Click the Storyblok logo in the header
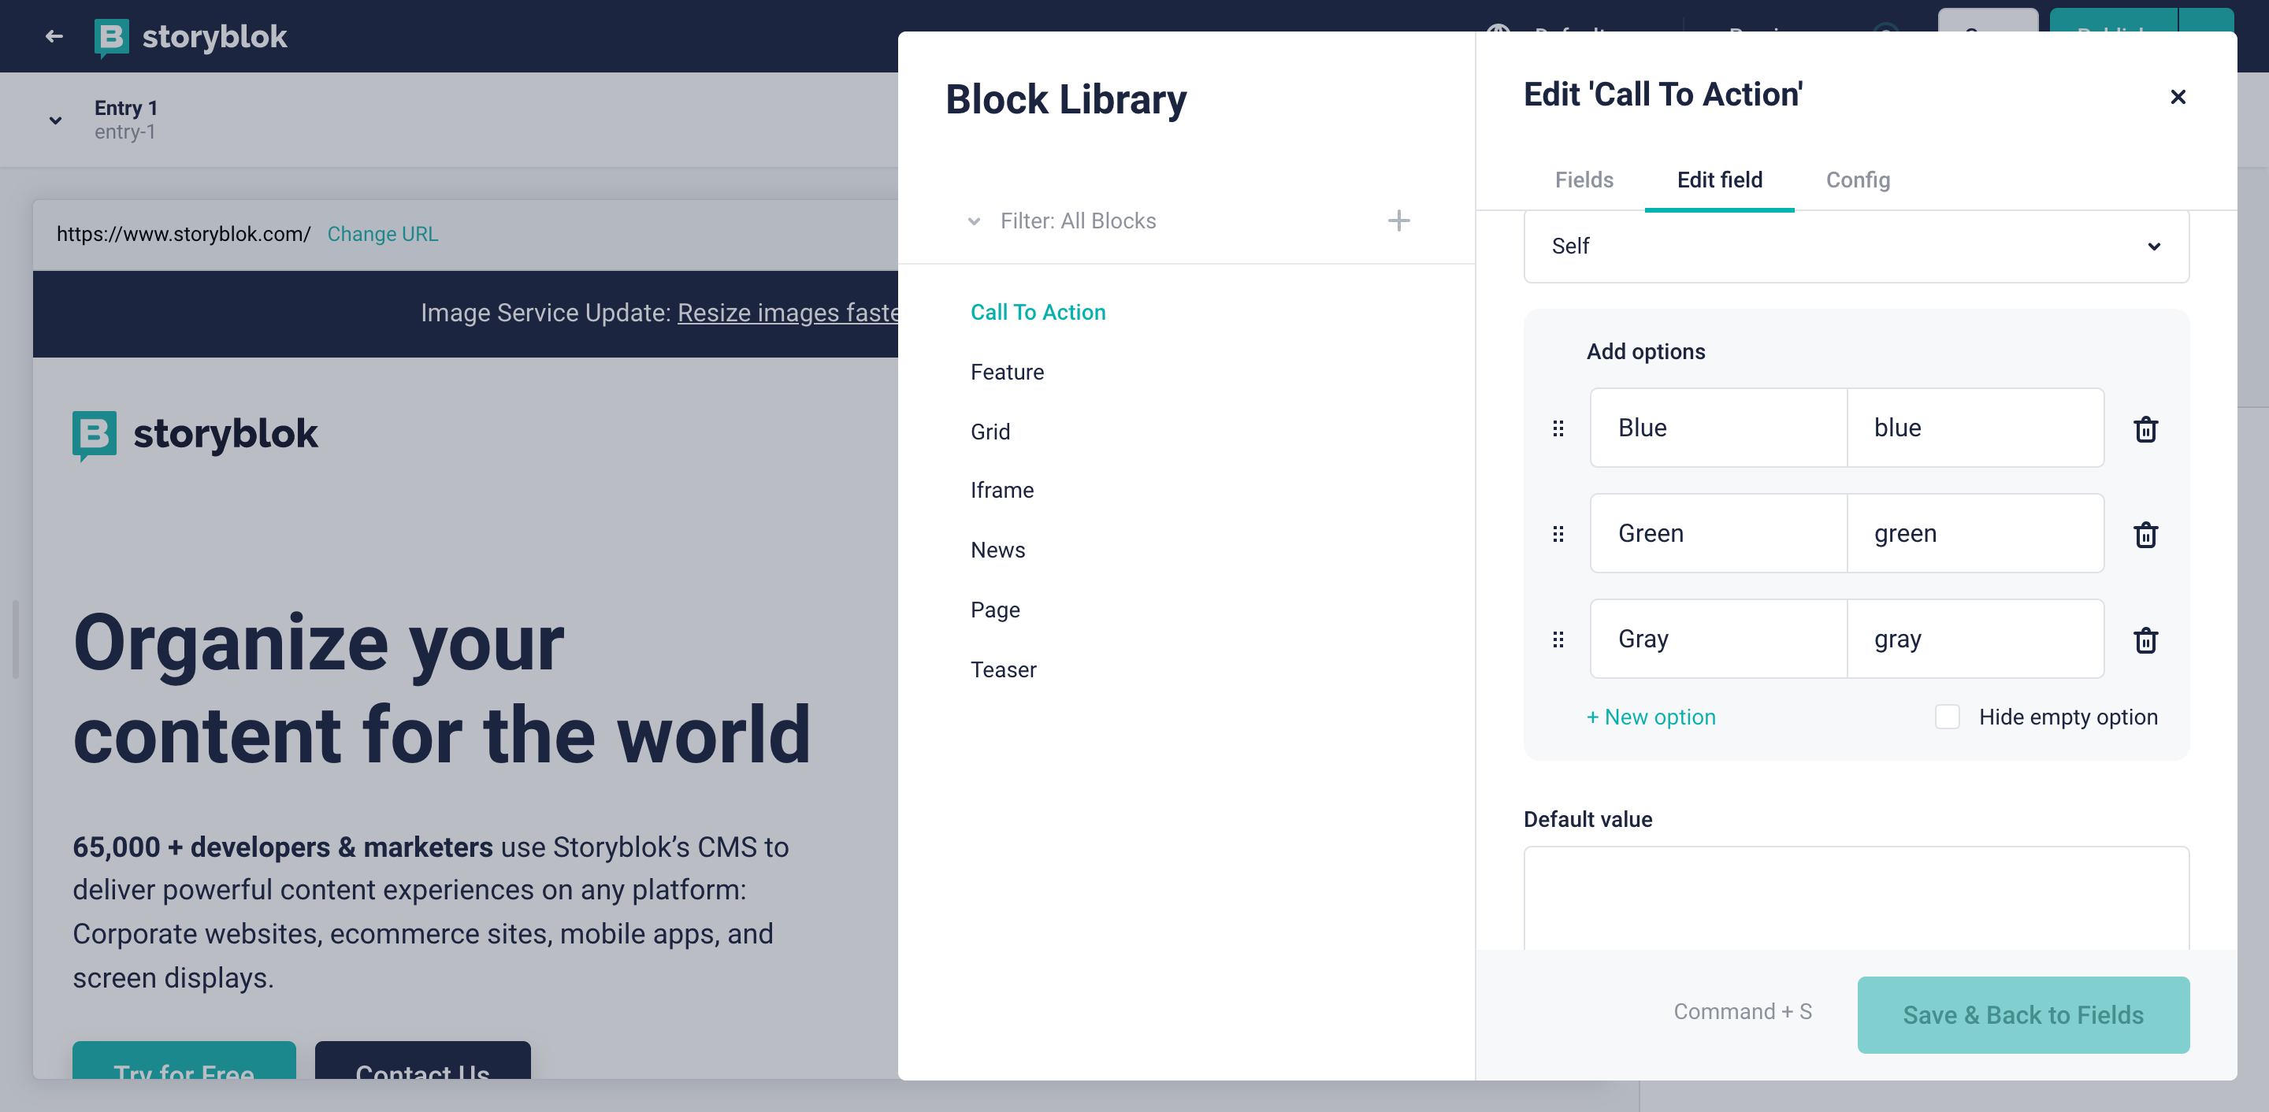Viewport: 2269px width, 1112px height. pos(190,37)
